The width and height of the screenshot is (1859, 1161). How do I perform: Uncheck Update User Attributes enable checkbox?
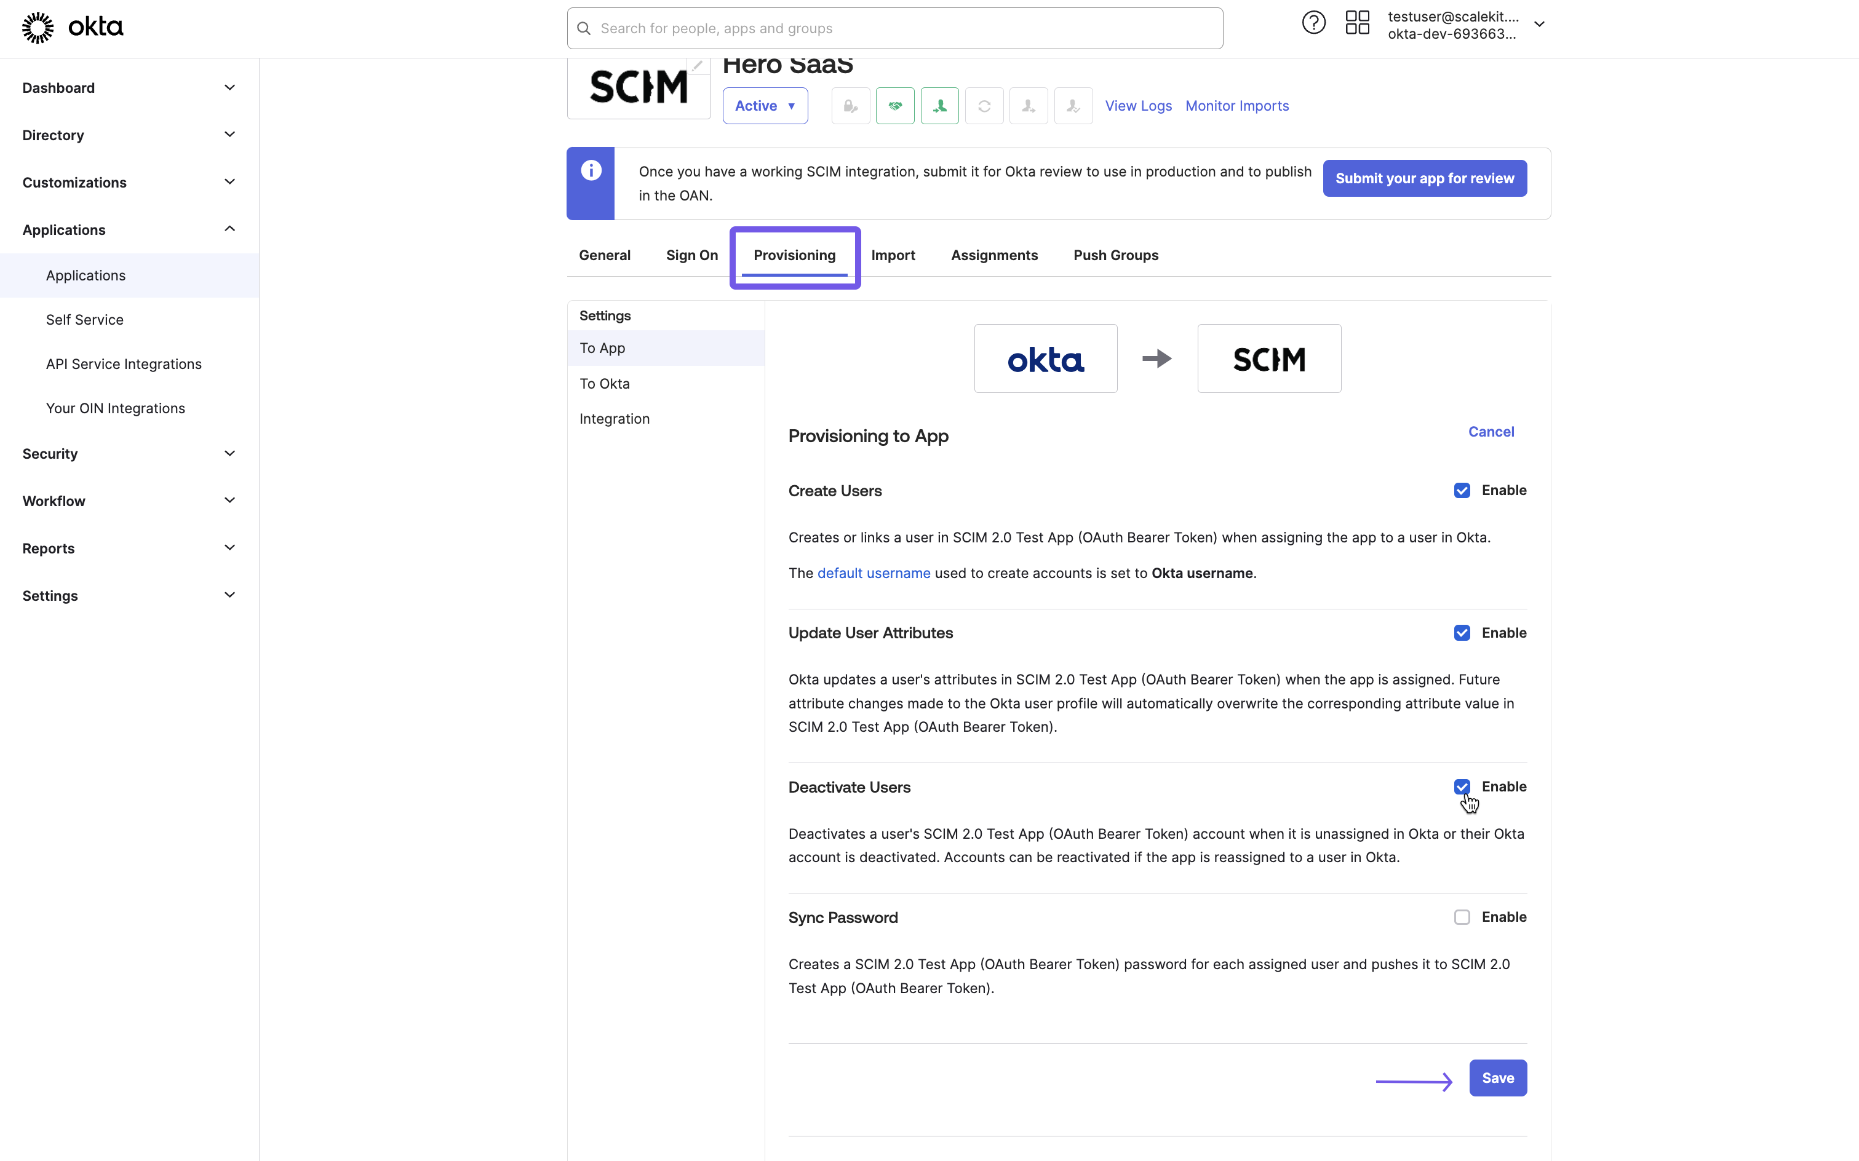1462,633
